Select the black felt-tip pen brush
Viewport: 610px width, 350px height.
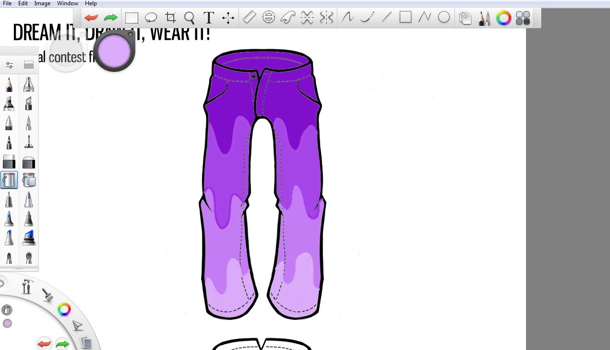pos(9,142)
